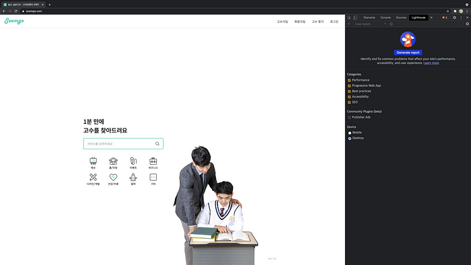Switch to the Sources tab
Screen dimensions: 471x265
point(401,17)
